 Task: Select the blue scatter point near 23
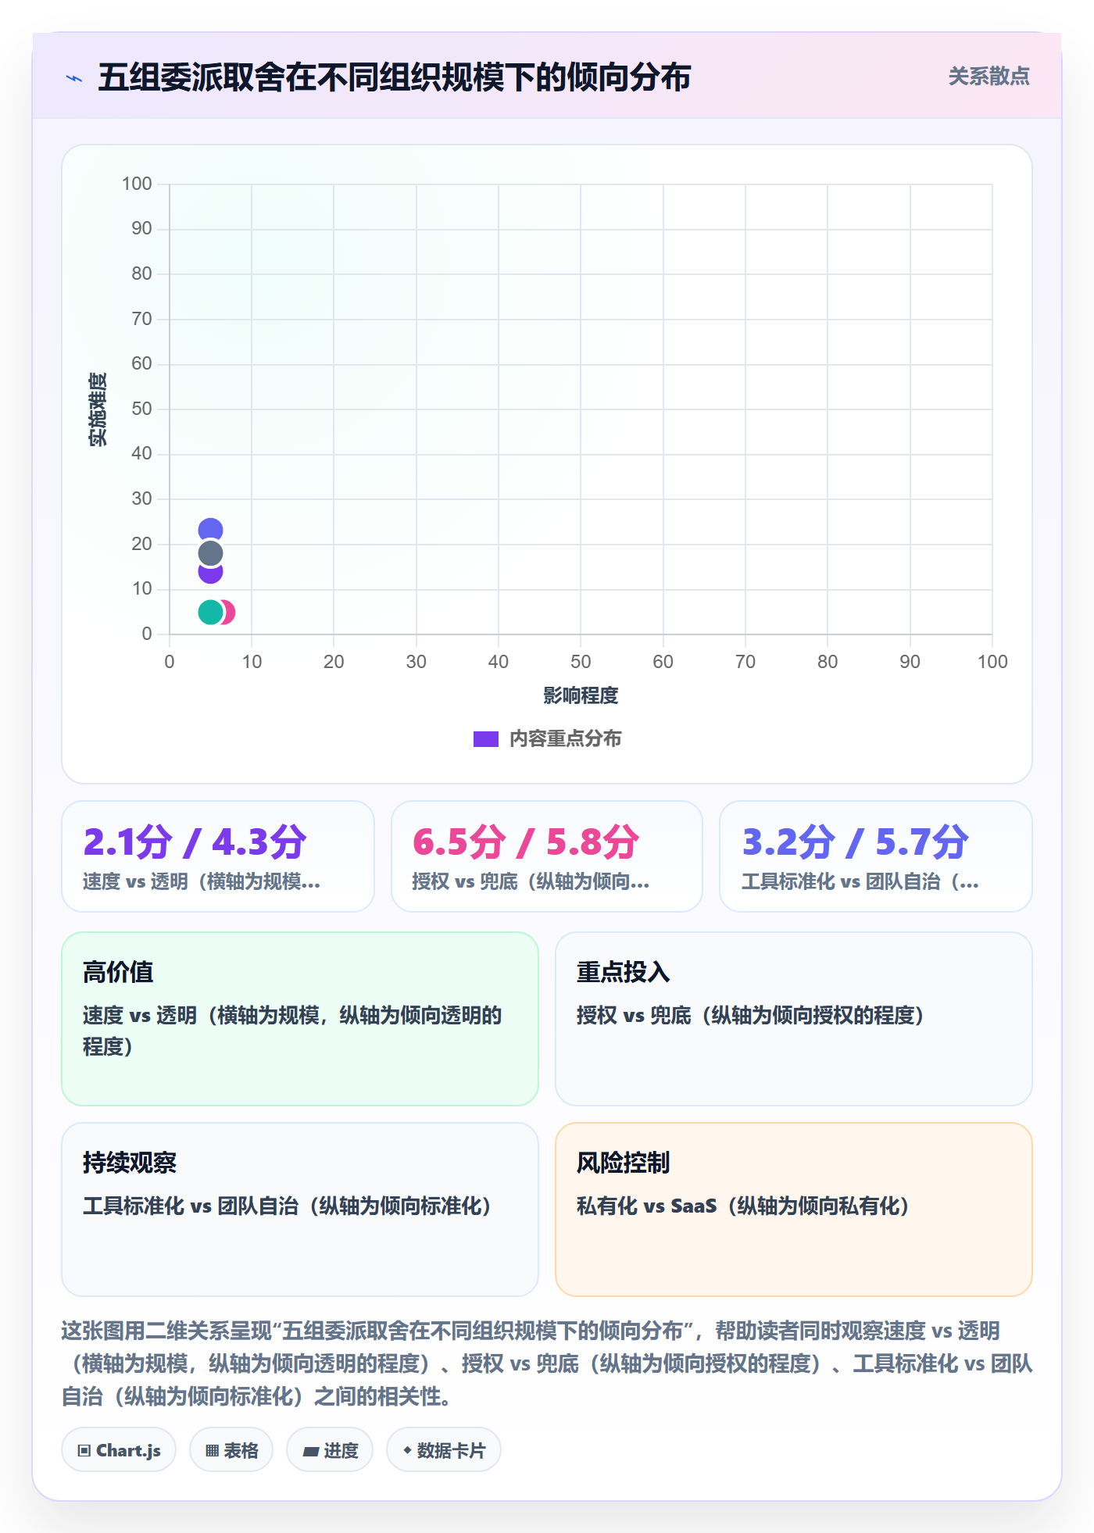[210, 529]
